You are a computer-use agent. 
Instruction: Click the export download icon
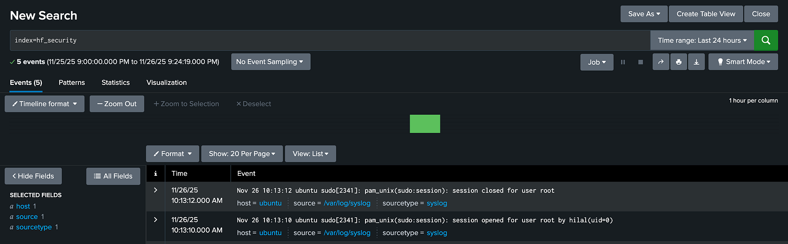pos(696,62)
